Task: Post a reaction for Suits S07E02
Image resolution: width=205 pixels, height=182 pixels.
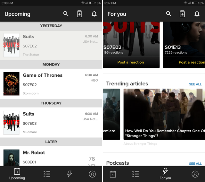Action: pos(131,62)
